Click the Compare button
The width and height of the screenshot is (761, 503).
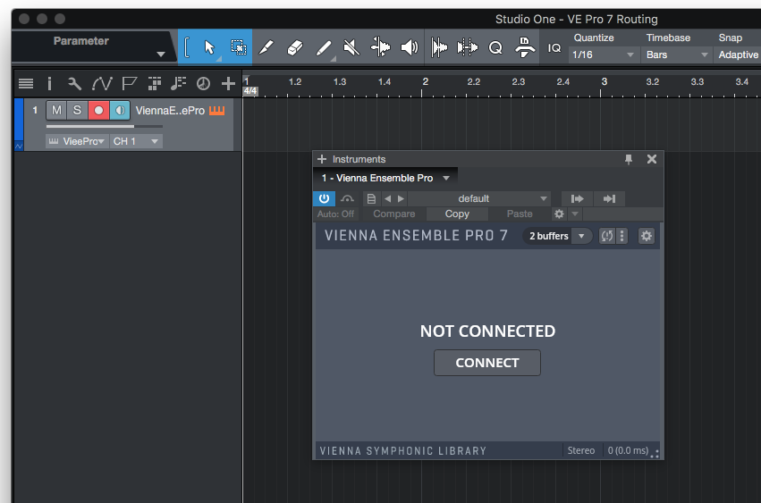(394, 214)
